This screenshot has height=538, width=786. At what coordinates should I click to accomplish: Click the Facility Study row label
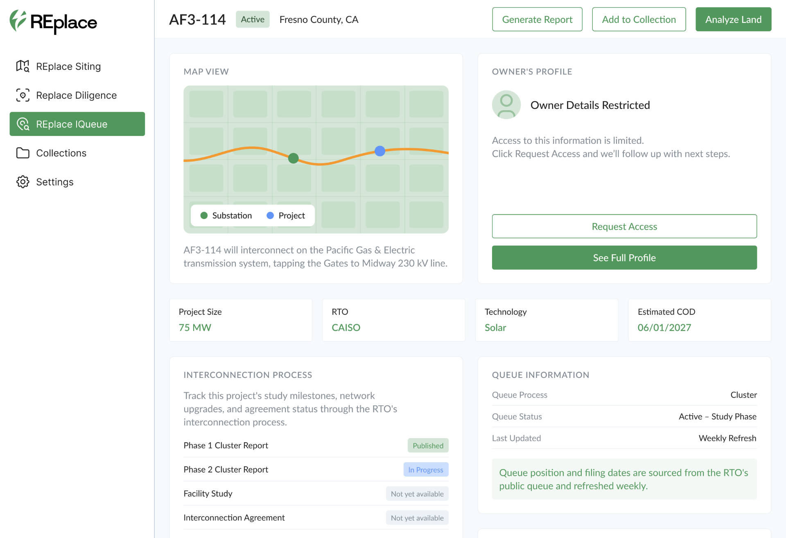[x=208, y=494]
